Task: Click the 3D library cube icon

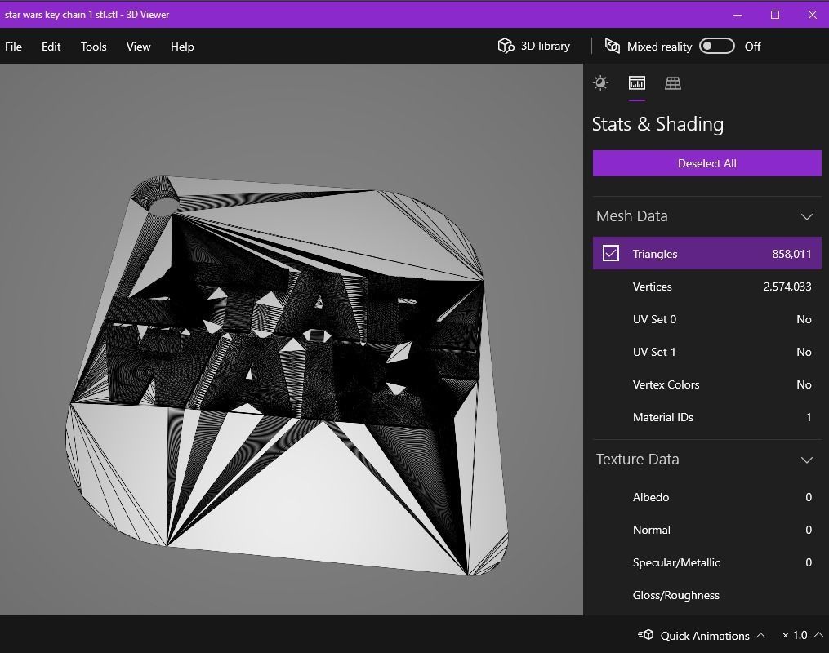Action: point(506,46)
